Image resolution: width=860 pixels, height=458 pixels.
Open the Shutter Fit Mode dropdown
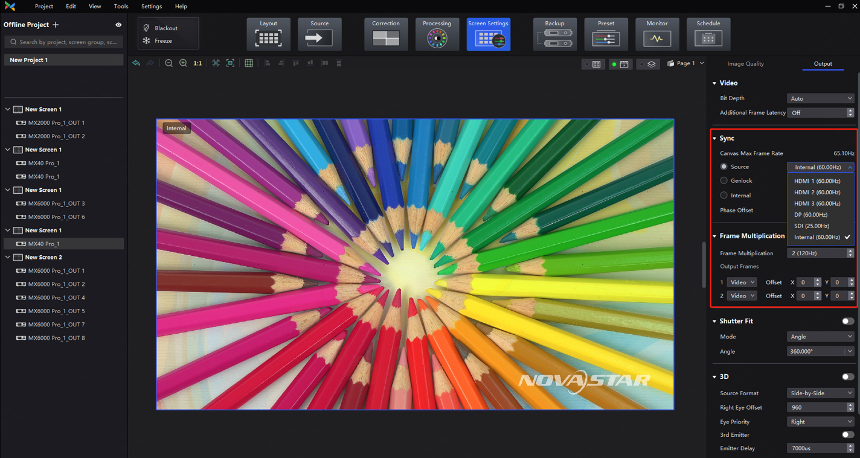coord(820,337)
